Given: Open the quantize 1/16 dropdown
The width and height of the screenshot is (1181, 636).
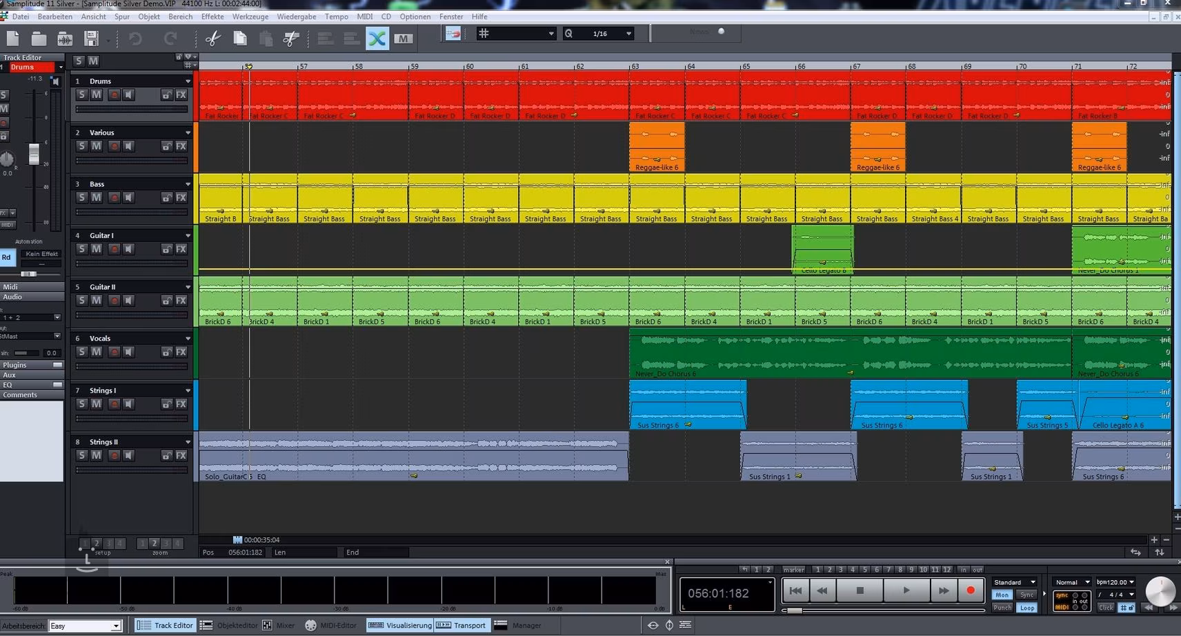Looking at the screenshot, I should (x=628, y=33).
